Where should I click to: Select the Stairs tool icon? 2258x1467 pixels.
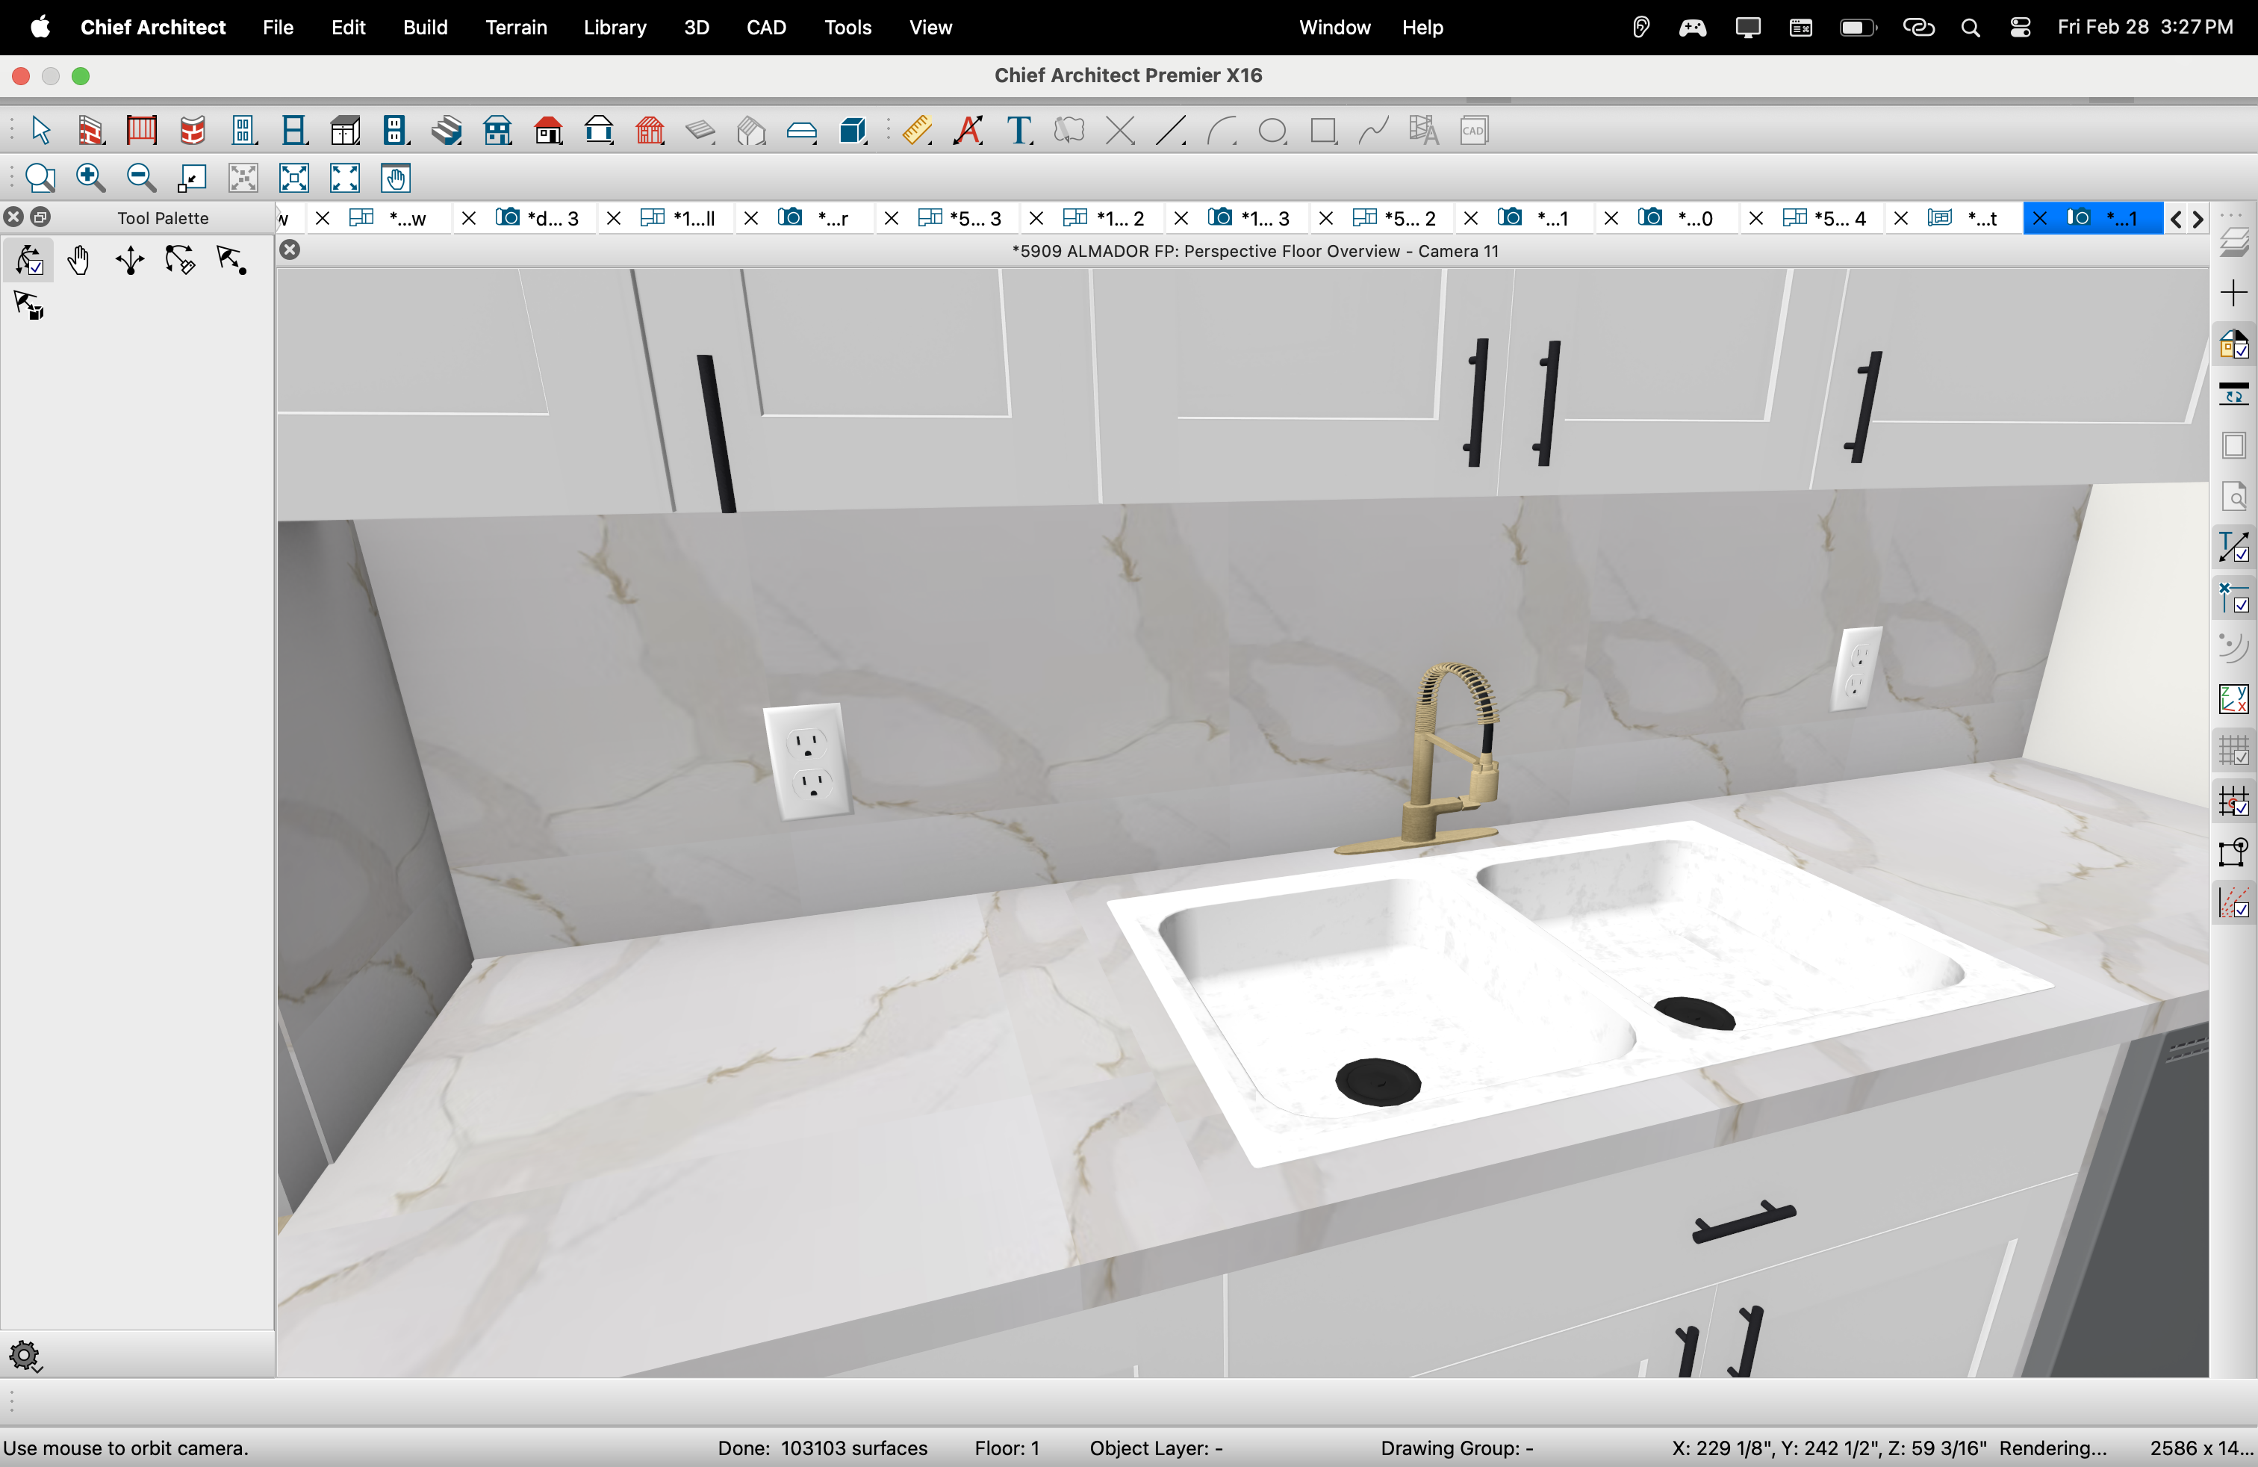click(446, 131)
